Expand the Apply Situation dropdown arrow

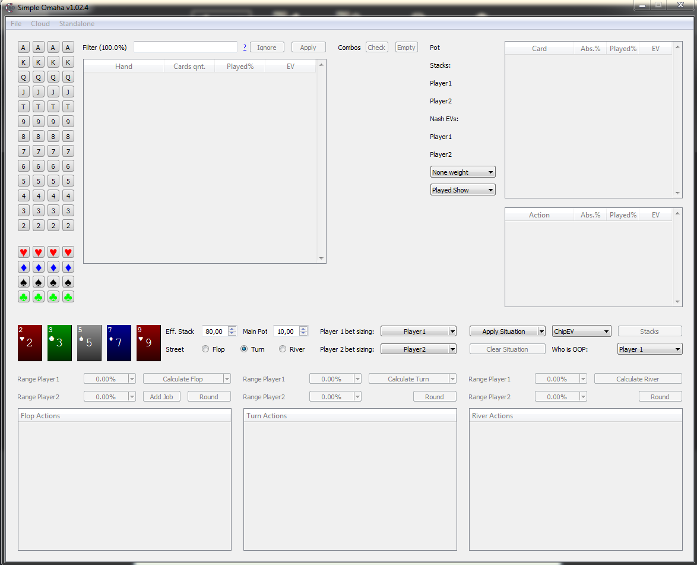click(x=541, y=332)
